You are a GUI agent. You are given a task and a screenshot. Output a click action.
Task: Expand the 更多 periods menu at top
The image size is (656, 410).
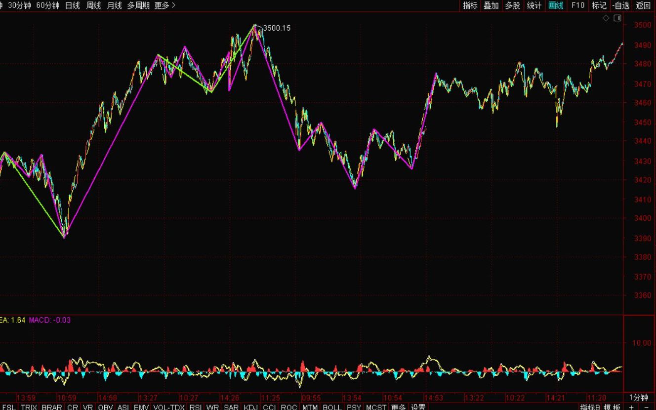165,5
